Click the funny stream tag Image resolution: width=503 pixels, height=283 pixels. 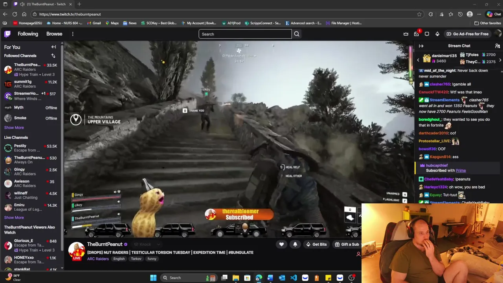click(152, 259)
